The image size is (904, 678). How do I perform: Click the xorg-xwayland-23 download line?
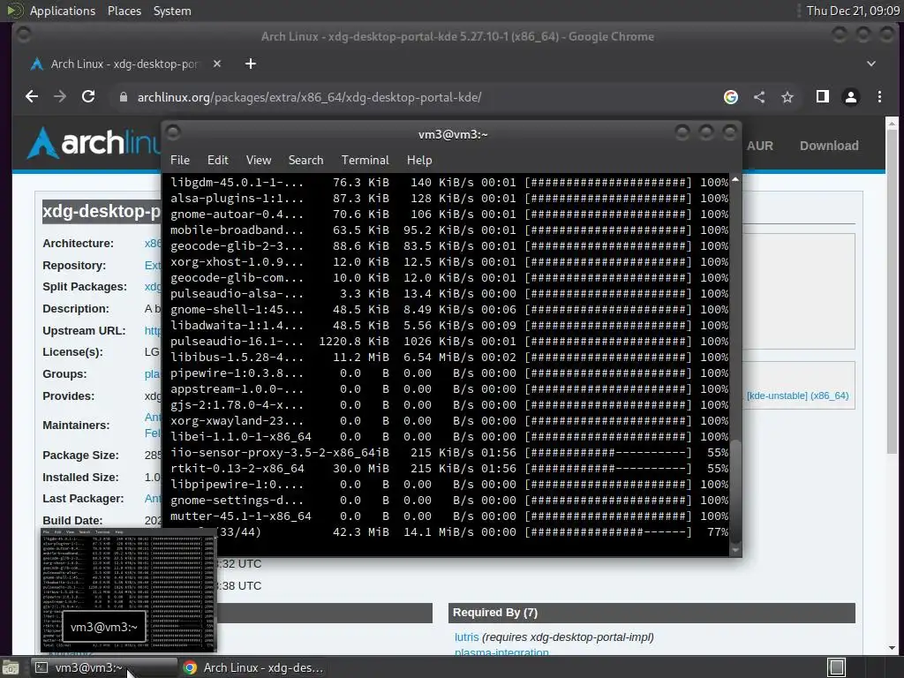tap(449, 421)
